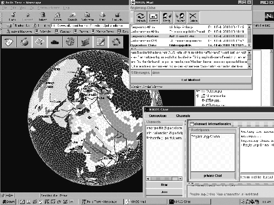Select the first channel in Channels list

(164, 128)
